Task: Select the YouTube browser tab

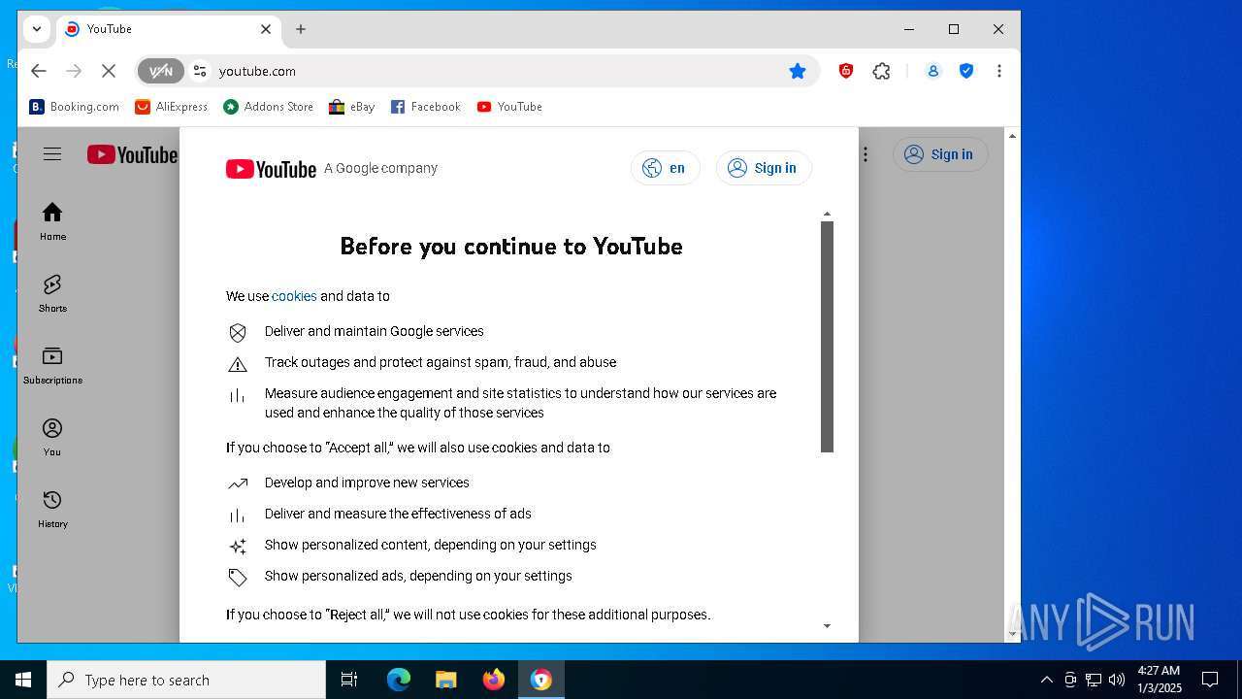Action: pos(168,29)
